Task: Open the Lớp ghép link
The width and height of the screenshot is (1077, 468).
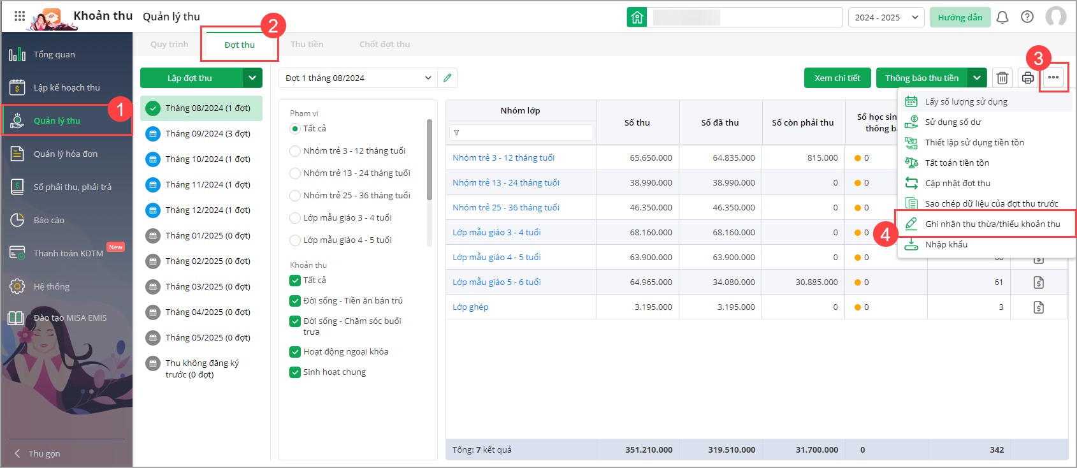Action: click(x=470, y=307)
